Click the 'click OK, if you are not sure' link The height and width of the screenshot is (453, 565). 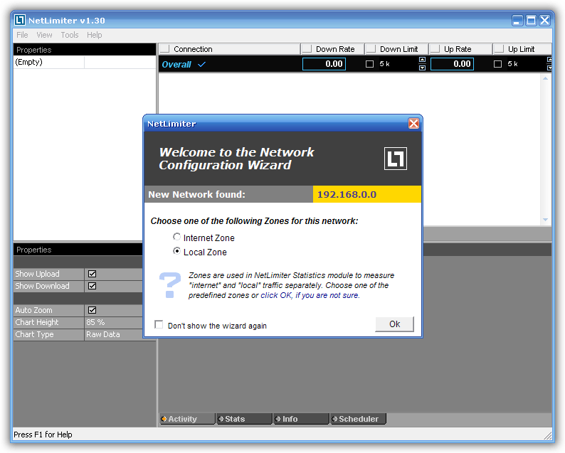coord(310,295)
